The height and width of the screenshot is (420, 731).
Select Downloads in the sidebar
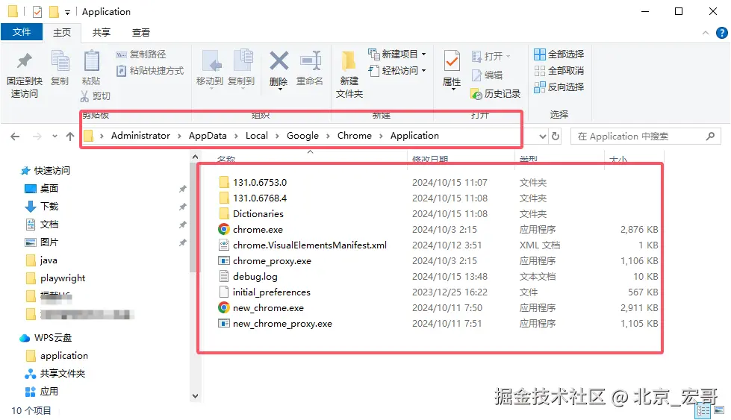click(41, 207)
